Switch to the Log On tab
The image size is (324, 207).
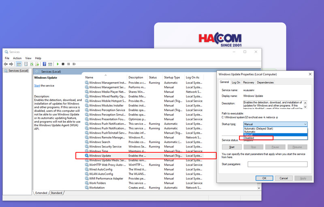coord(236,82)
